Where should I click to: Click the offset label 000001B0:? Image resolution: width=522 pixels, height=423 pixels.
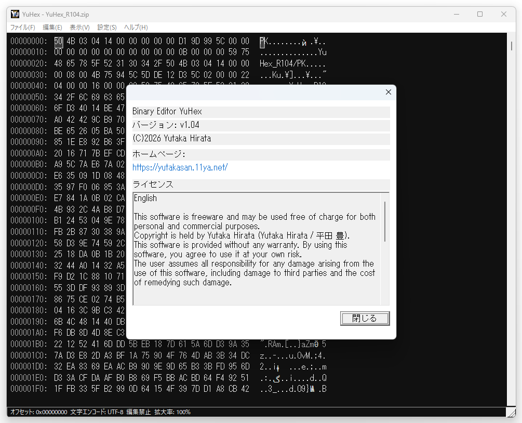29,343
